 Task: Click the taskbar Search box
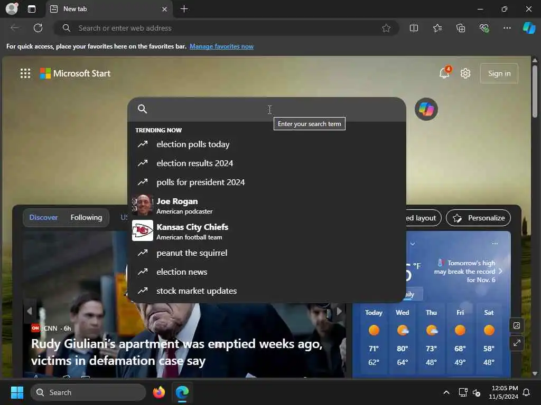pyautogui.click(x=88, y=392)
